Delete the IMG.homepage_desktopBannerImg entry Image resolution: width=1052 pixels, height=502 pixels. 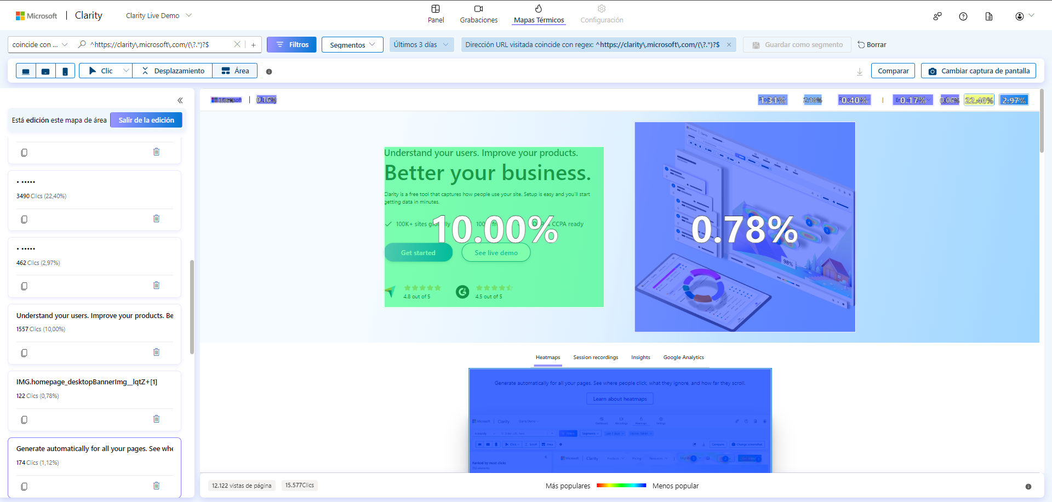point(156,419)
